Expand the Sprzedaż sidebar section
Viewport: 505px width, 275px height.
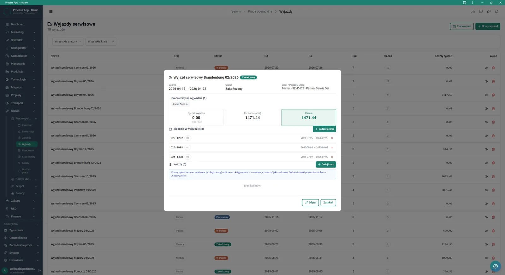21,40
